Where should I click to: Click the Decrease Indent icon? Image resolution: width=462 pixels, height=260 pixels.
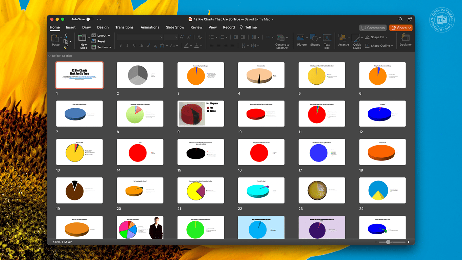click(x=236, y=37)
